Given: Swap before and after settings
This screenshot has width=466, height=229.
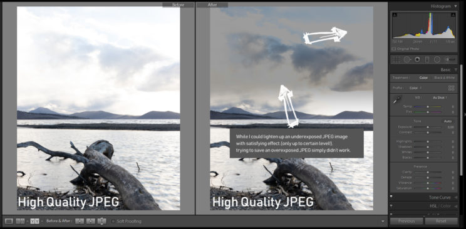Looking at the screenshot, I should point(101,221).
